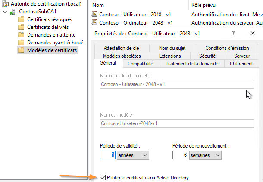Click the Contoso - Utilisateur template icon
The image size is (263, 182).
click(94, 14)
